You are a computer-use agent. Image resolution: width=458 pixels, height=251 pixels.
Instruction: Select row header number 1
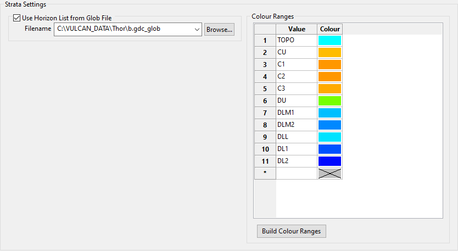coord(265,40)
